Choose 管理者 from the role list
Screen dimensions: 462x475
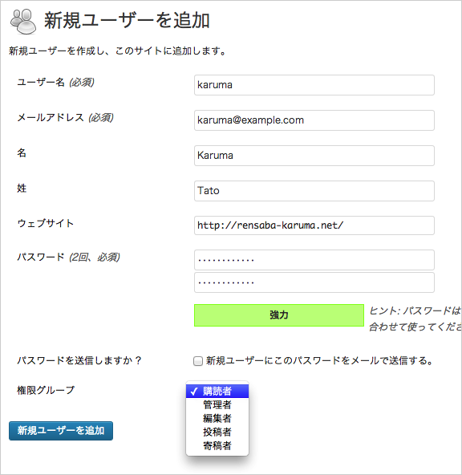point(217,404)
